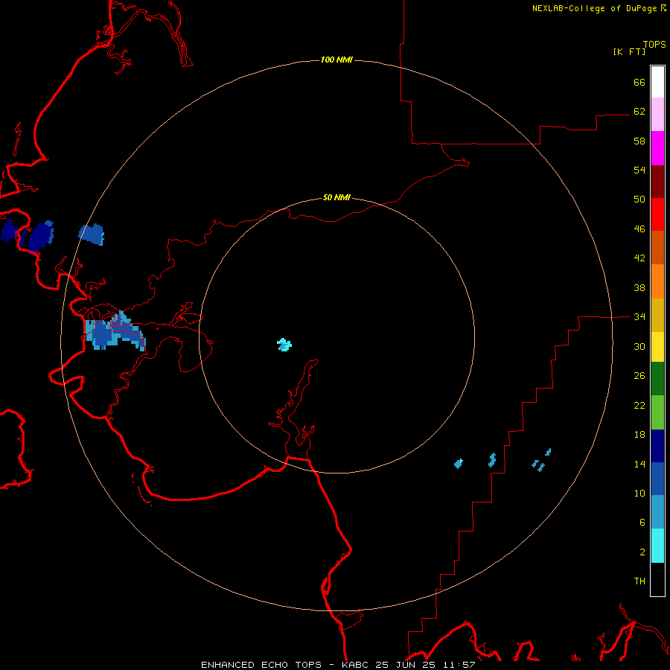Click the dark red 50-54 kft swatch

click(x=657, y=181)
